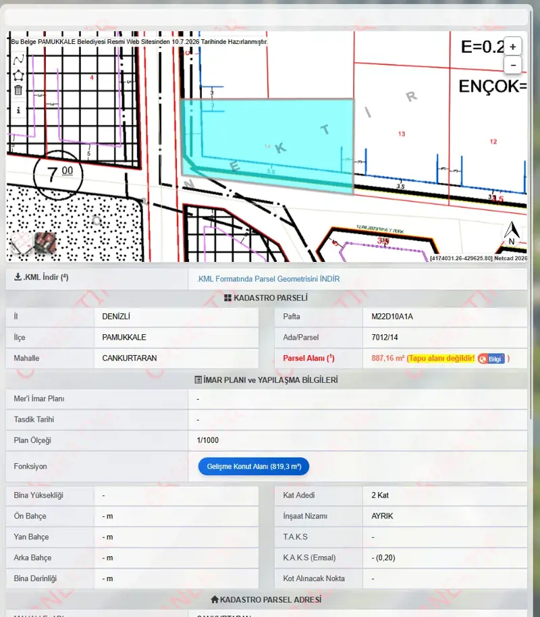This screenshot has width=540, height=617.
Task: Click the T.A.K.S label
Action: pos(295,537)
